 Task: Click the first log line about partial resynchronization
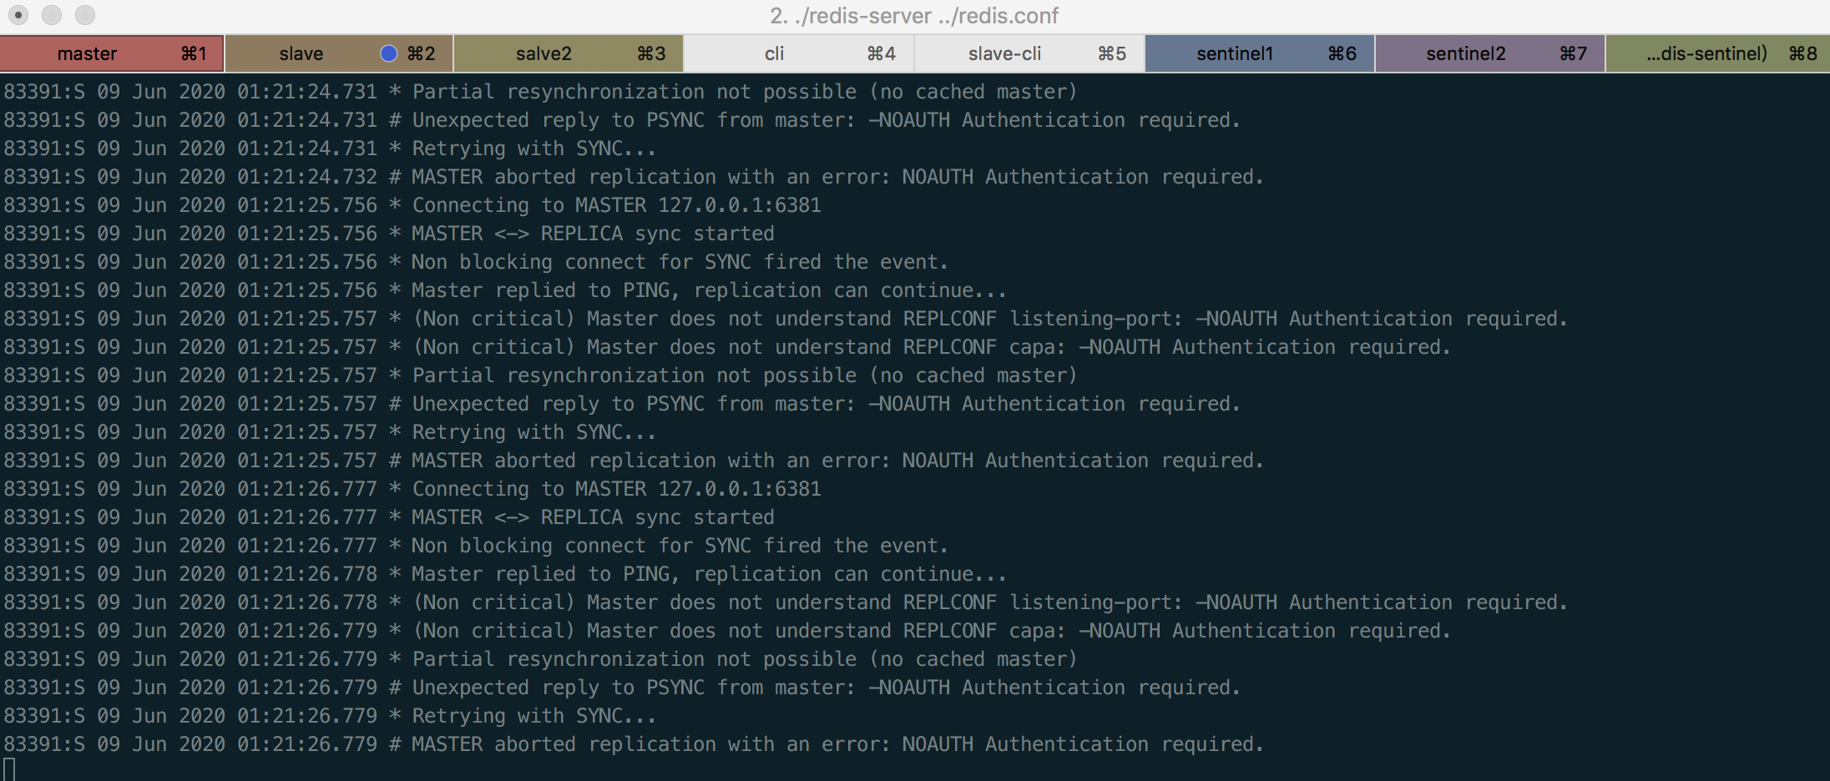540,92
